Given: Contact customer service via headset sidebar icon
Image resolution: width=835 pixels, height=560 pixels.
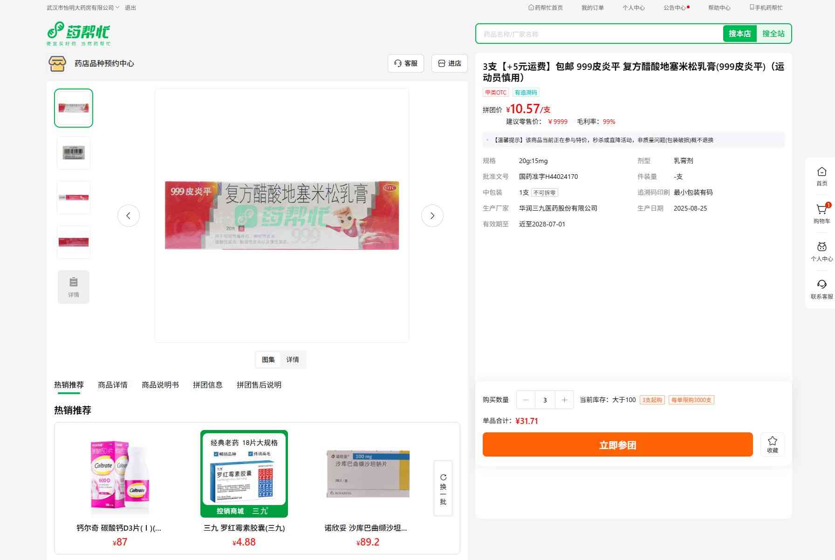Looking at the screenshot, I should pos(821,285).
